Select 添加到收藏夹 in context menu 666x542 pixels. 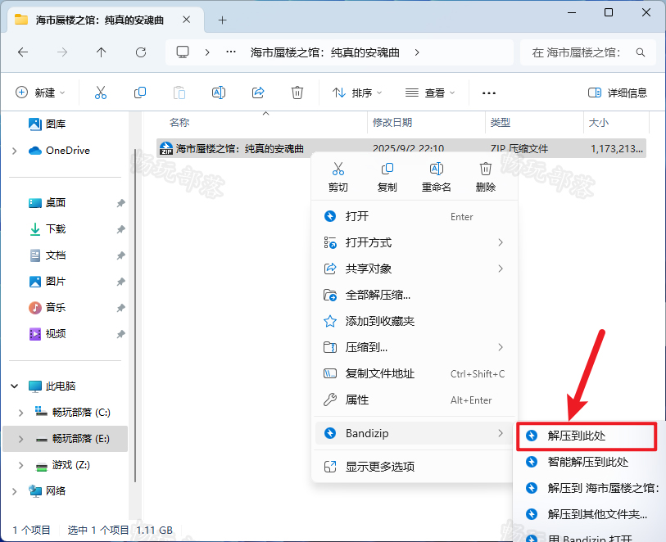pos(415,321)
